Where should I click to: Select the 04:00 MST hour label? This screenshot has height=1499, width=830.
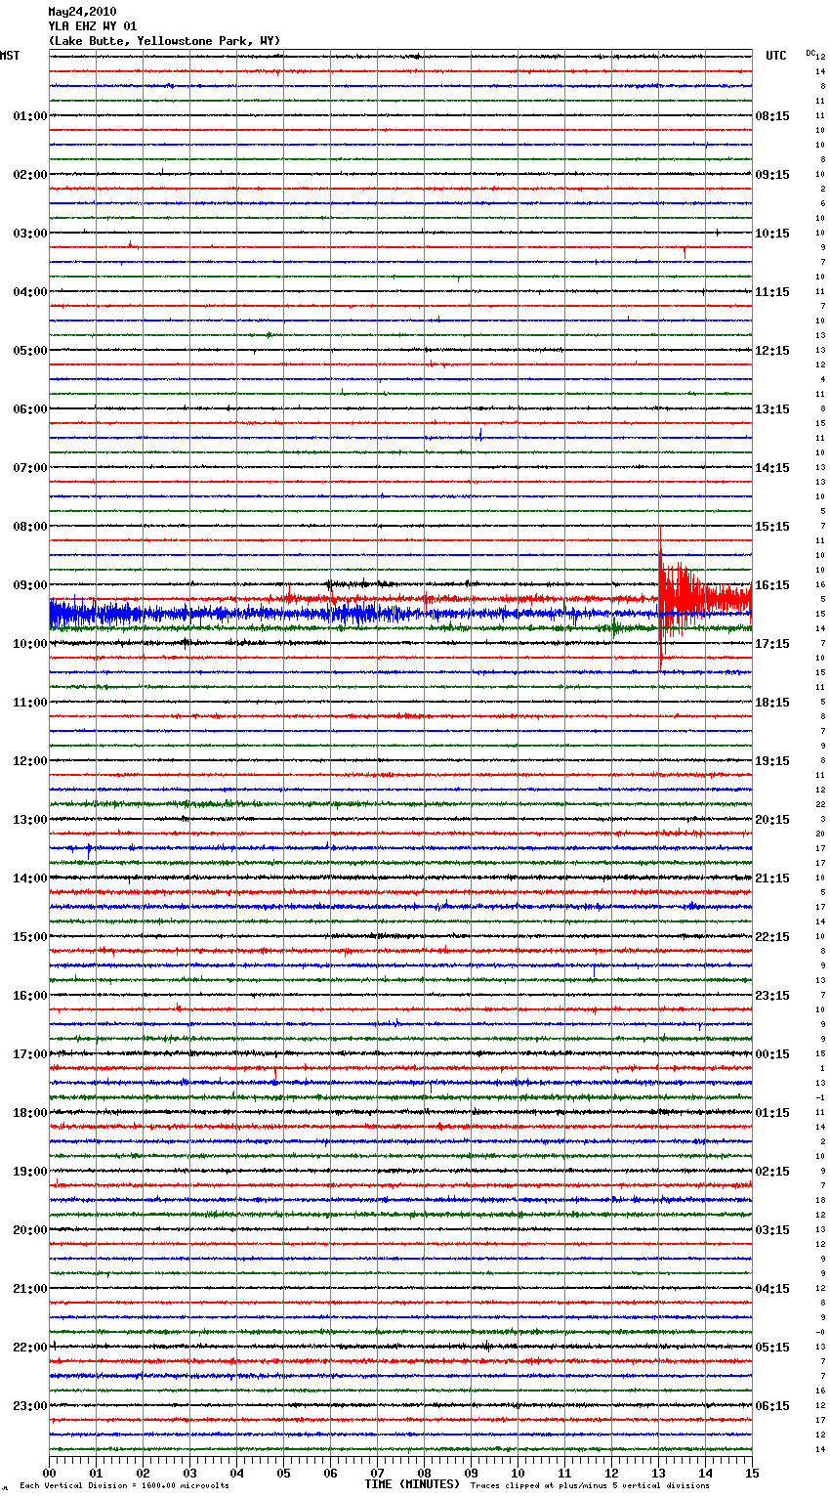coord(30,292)
